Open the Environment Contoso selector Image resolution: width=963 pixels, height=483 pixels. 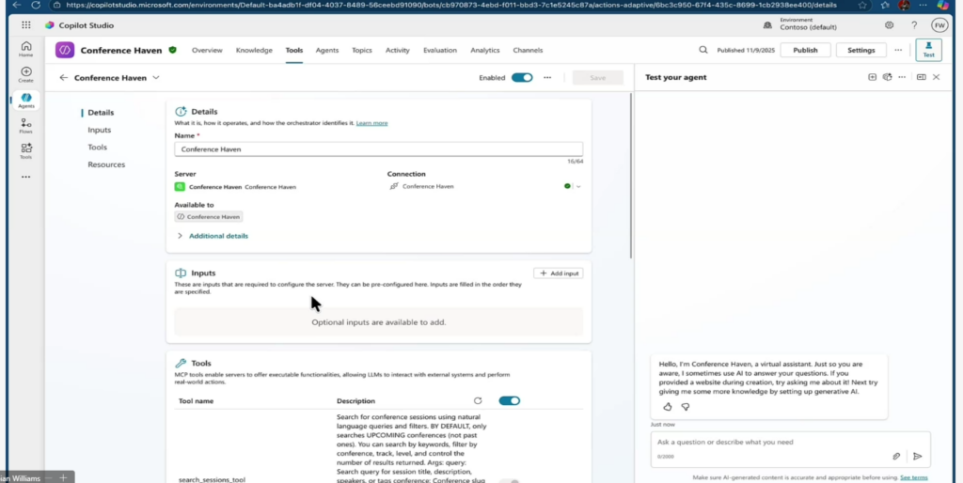pos(800,23)
